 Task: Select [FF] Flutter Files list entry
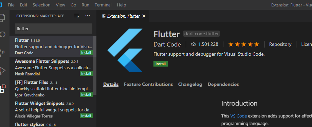coord(52,89)
